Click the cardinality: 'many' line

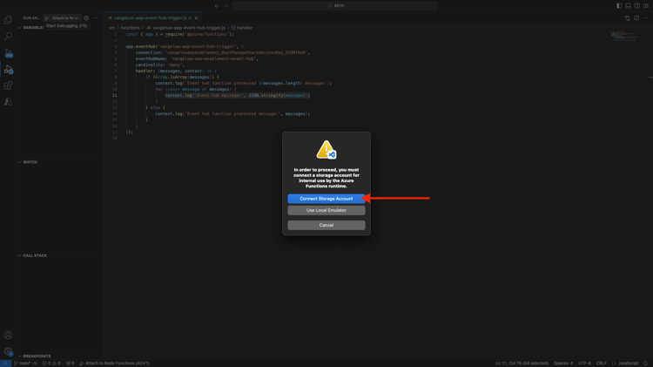pyautogui.click(x=160, y=65)
